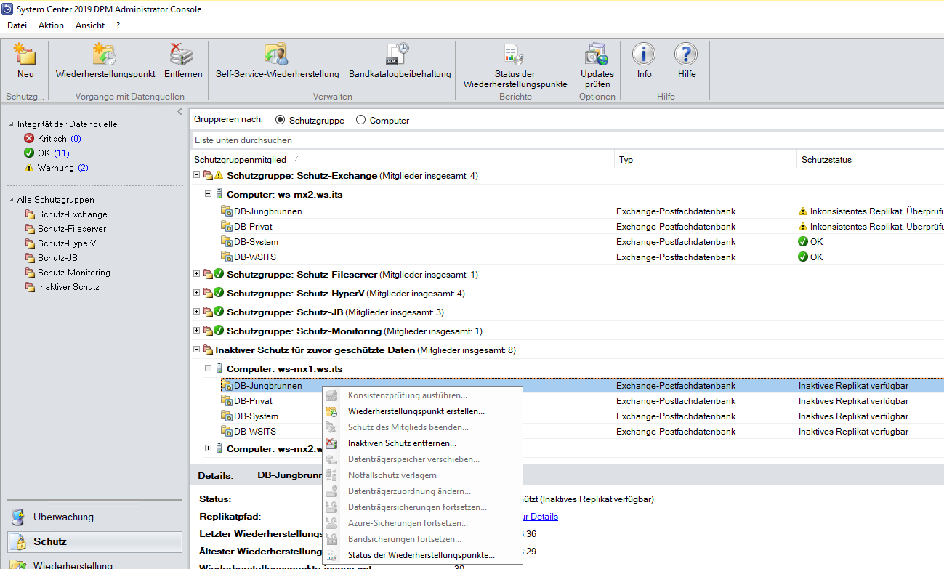944x569 pixels.
Task: Expand the Schutz-JB protection group
Action: point(197,312)
